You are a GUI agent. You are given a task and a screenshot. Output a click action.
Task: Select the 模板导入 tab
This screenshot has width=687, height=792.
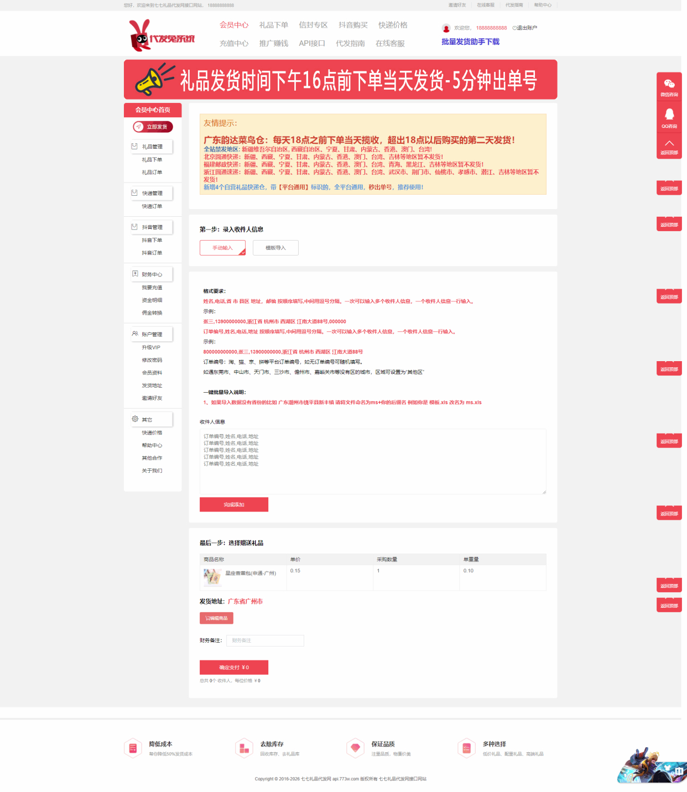[275, 248]
